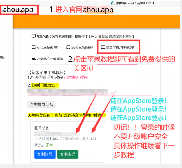This screenshot has height=168, width=182.
Task: Click the laptop icon next to MAC电脑教程1
Action: point(34,48)
